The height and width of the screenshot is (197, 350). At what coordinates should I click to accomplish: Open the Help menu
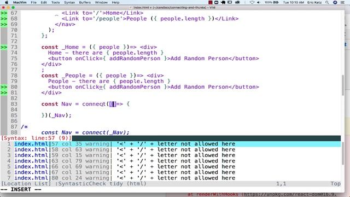pos(115,2)
